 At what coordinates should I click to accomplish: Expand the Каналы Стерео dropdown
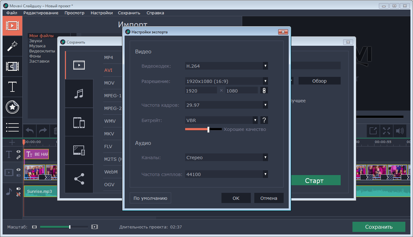pos(265,158)
